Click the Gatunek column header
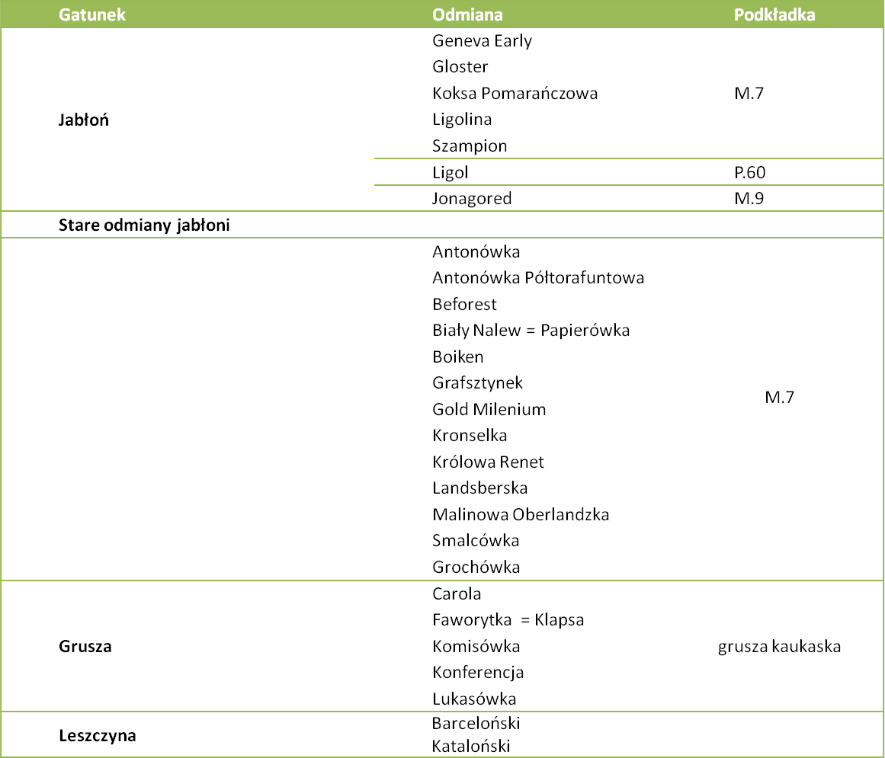The image size is (885, 758). click(x=92, y=14)
